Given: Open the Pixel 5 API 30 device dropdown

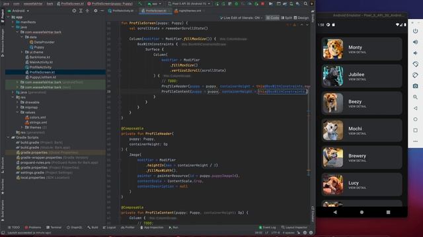Looking at the screenshot, I should click(x=189, y=4).
